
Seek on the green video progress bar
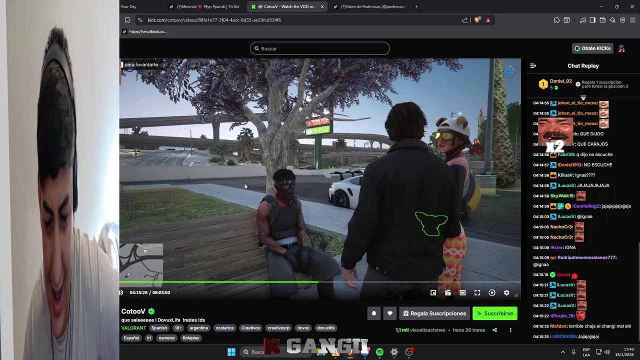point(320,282)
